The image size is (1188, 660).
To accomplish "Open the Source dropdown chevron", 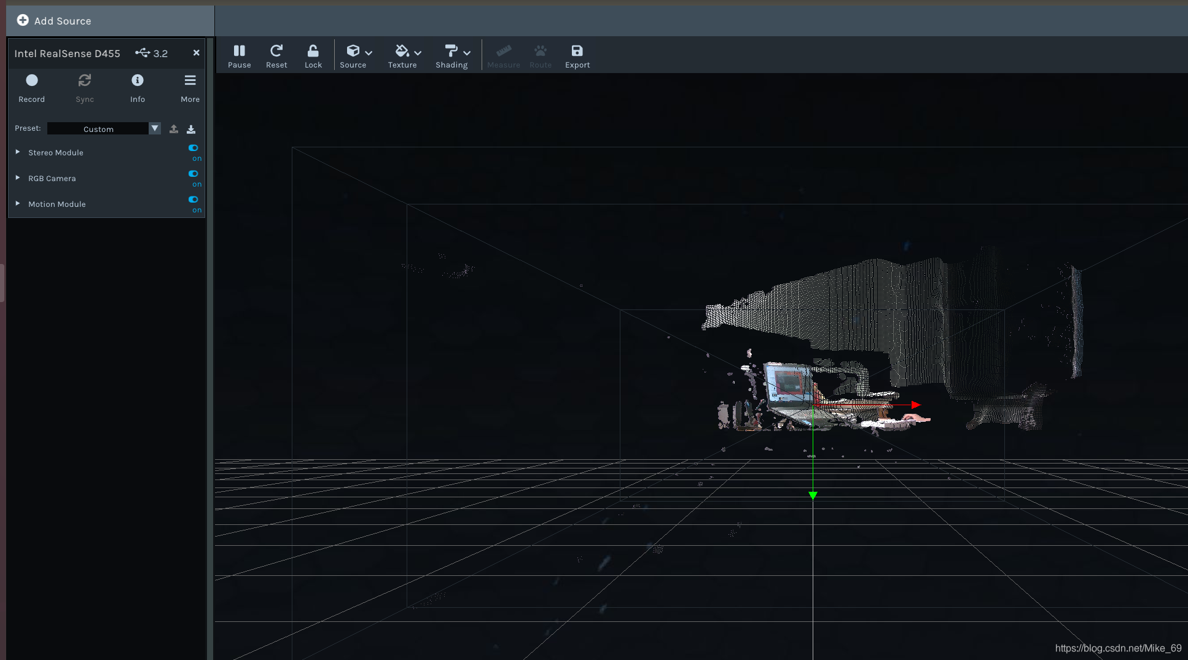I will pos(369,53).
